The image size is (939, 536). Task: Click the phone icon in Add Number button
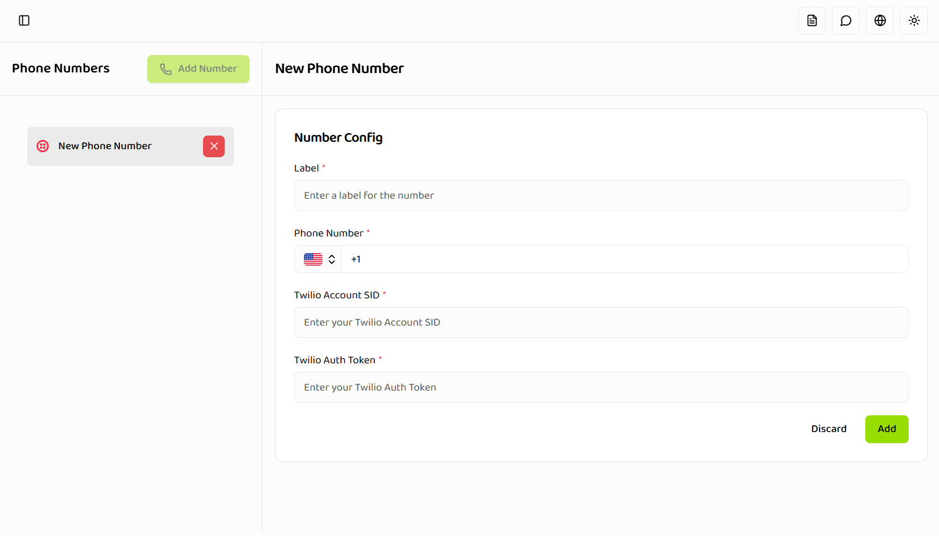165,69
